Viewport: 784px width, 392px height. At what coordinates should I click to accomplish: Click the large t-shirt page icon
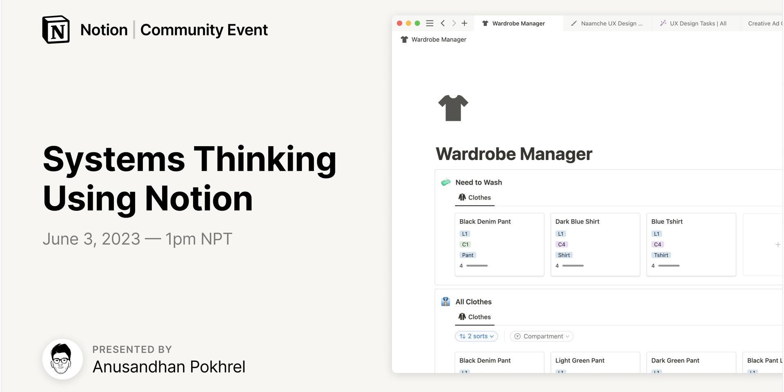pyautogui.click(x=453, y=108)
